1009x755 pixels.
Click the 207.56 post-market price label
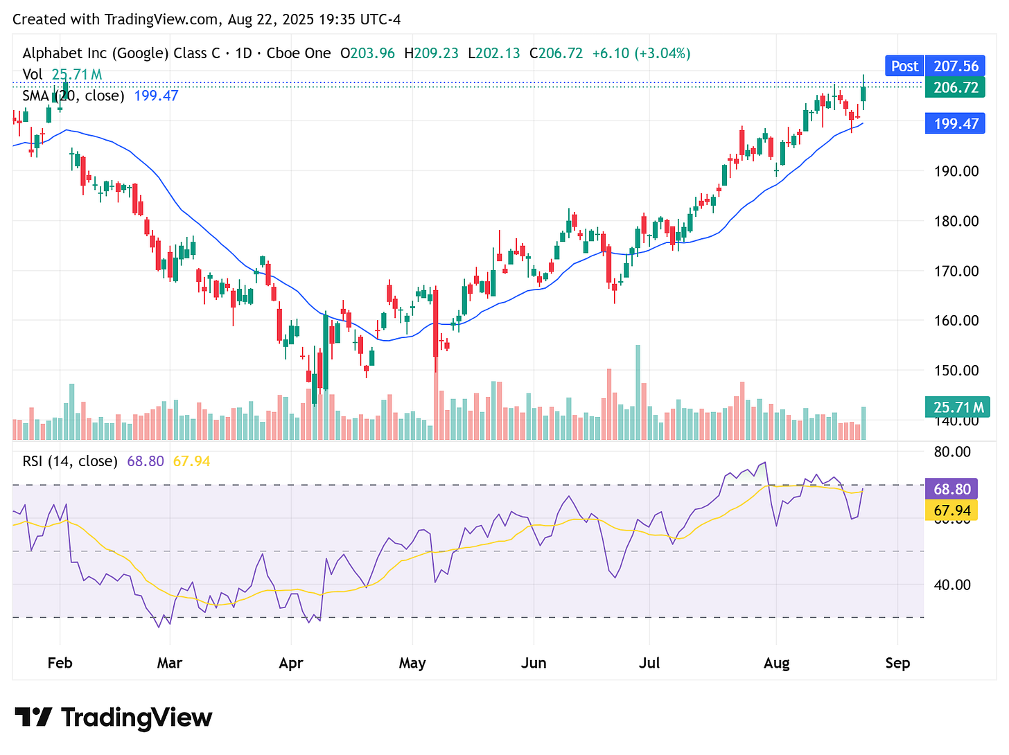(955, 66)
